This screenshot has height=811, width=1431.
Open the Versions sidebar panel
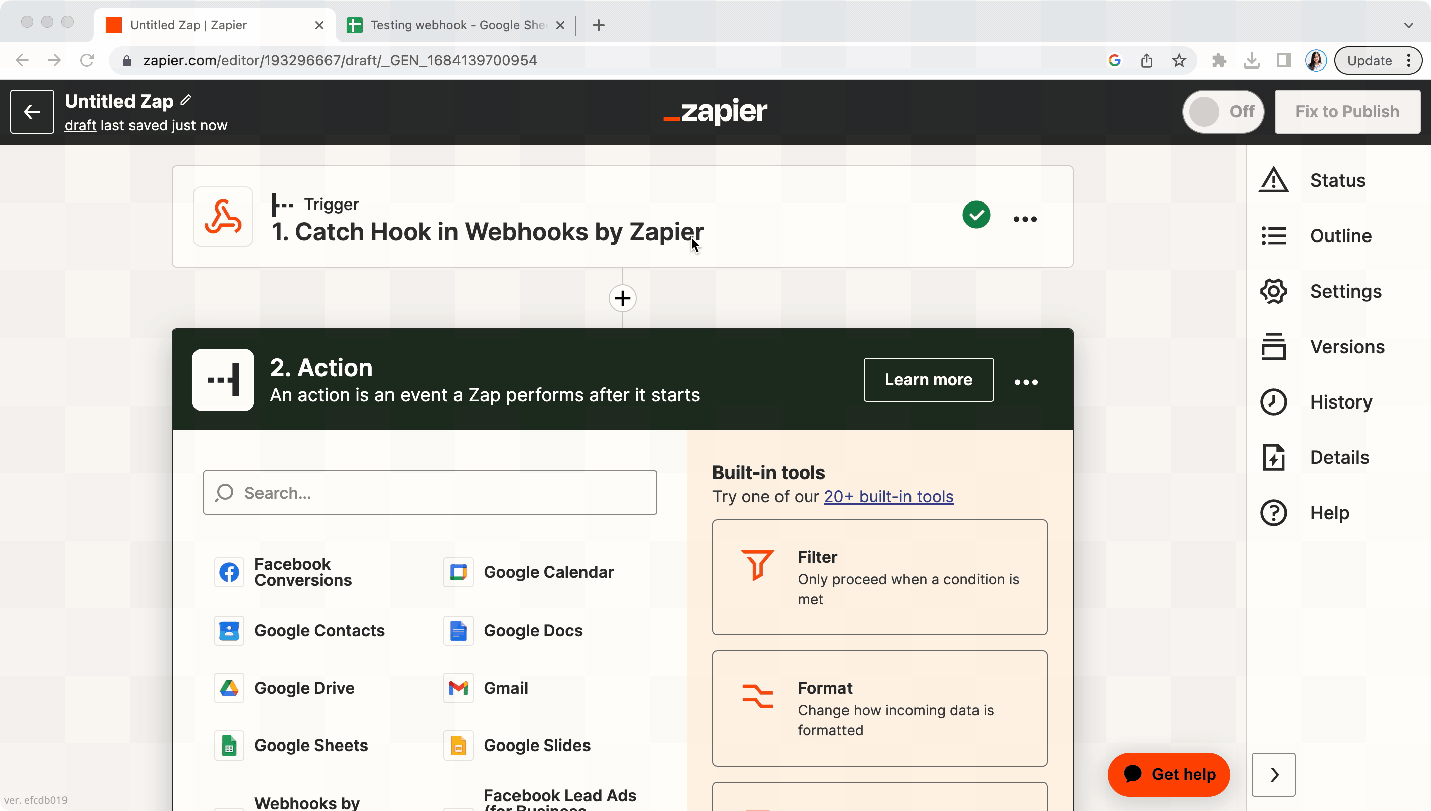click(x=1346, y=347)
